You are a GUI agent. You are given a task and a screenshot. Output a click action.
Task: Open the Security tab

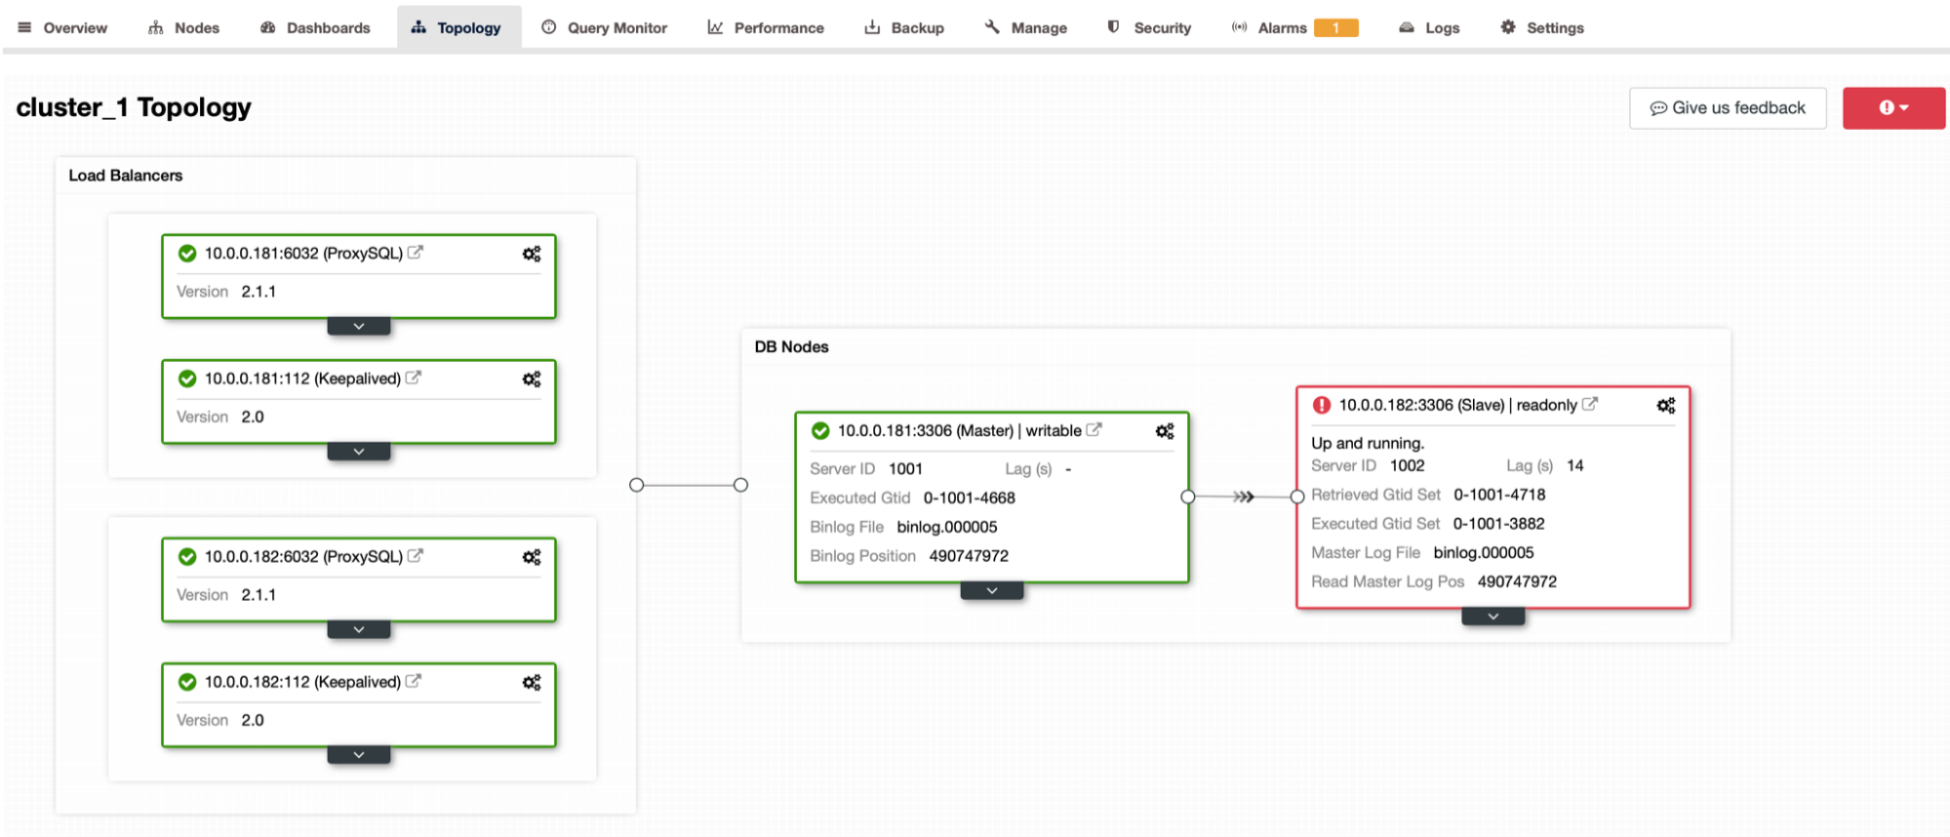1149,28
